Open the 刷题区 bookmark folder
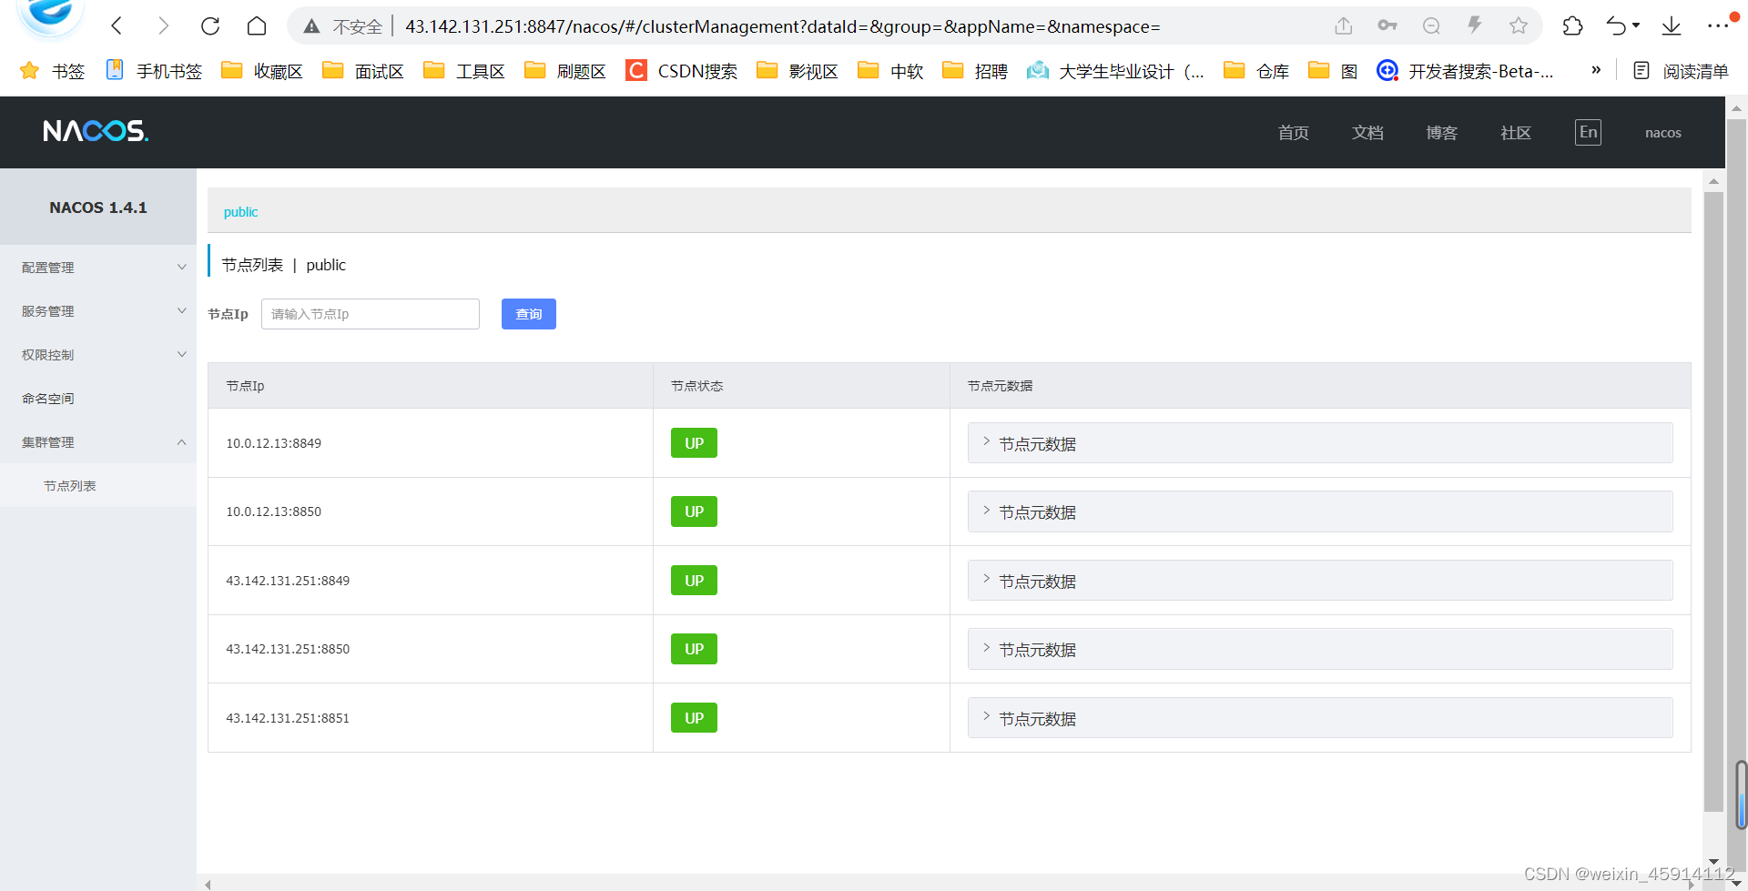Viewport: 1748px width, 891px height. [565, 71]
